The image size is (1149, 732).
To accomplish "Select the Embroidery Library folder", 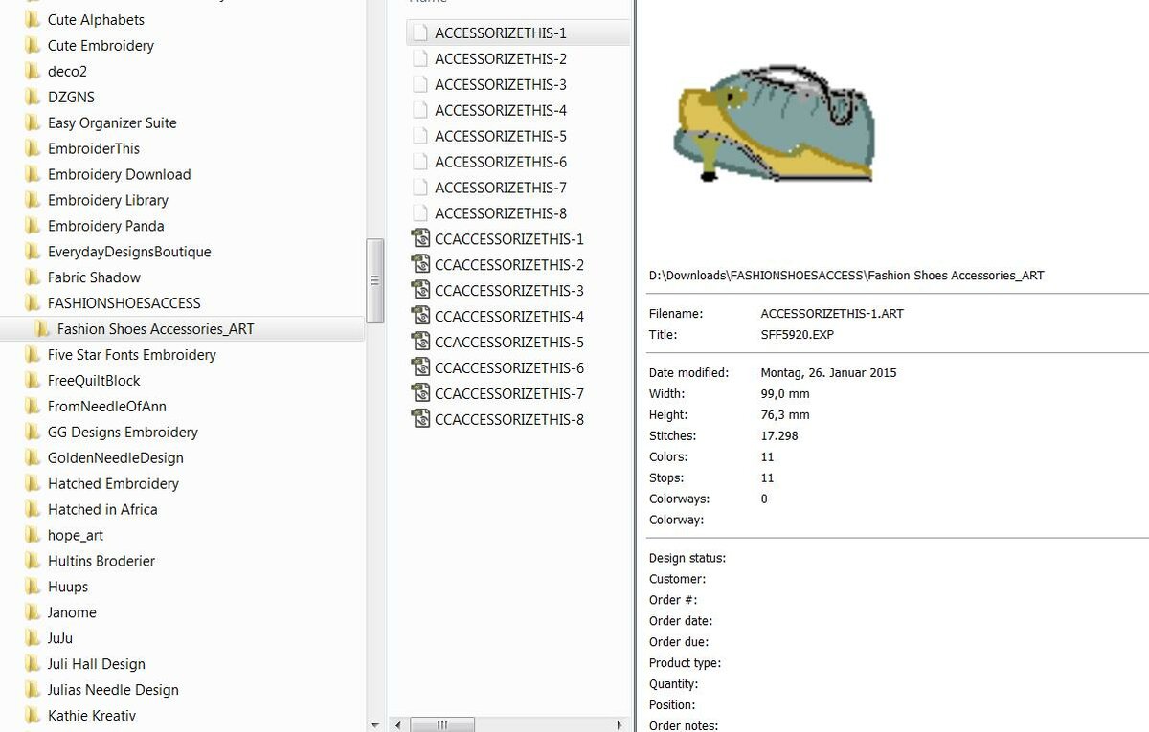I will click(108, 200).
